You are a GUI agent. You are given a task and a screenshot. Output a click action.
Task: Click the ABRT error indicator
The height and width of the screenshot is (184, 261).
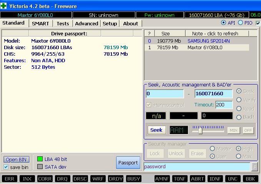pos(198,179)
